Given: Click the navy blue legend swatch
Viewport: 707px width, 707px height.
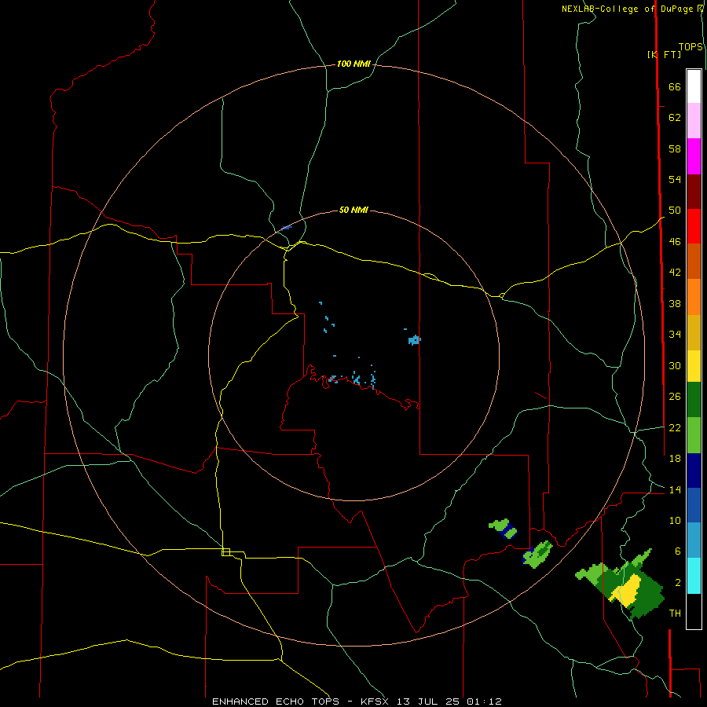Looking at the screenshot, I should (x=694, y=471).
